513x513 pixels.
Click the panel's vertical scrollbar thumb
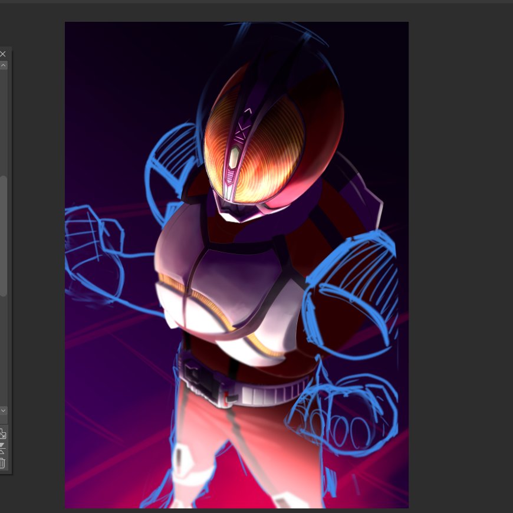click(x=4, y=236)
